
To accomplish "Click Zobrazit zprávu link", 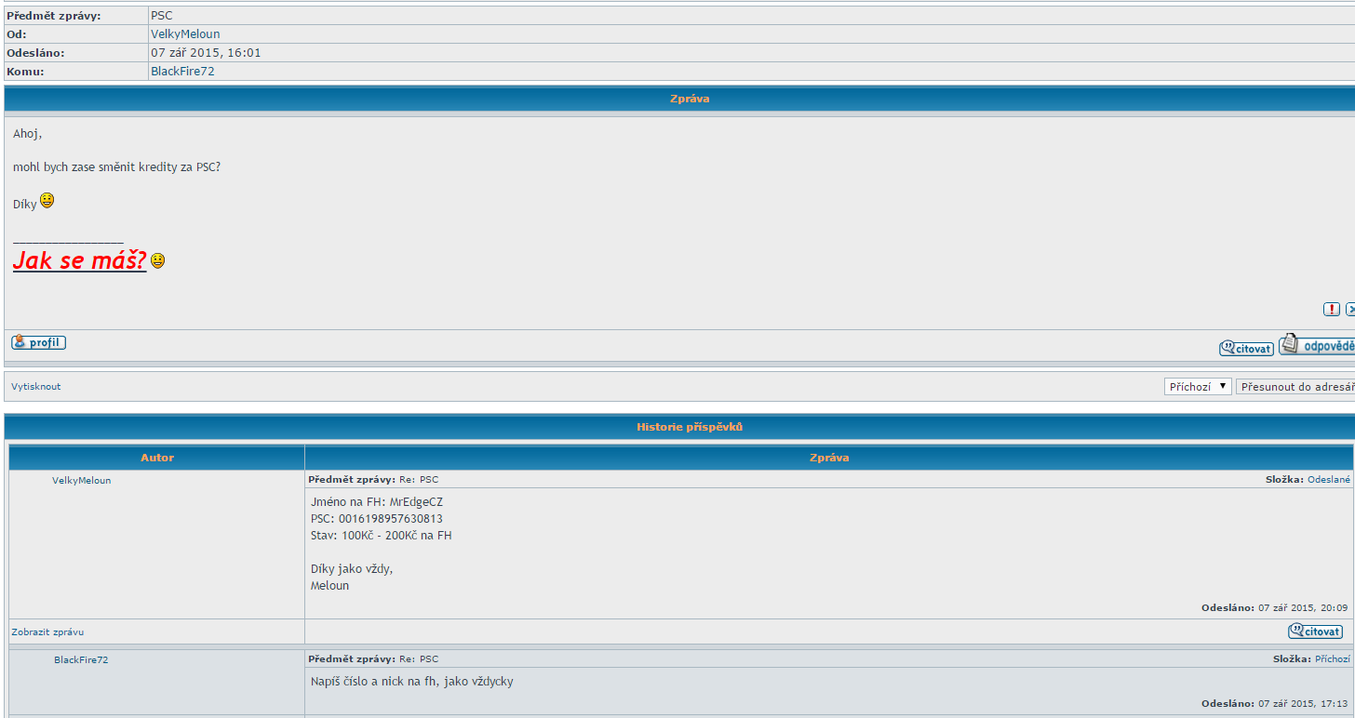I will click(47, 632).
